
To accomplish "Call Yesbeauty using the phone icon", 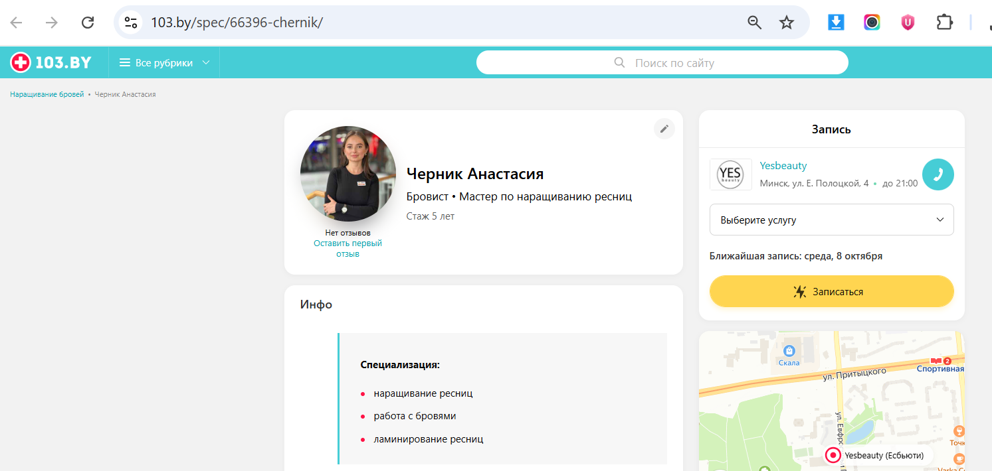I will 938,174.
